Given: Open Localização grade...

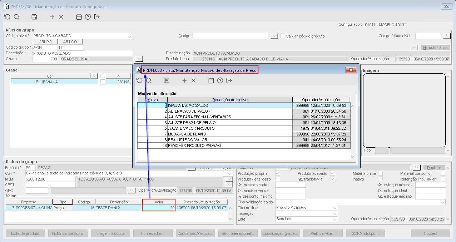Looking at the screenshot, I should coord(280,233).
